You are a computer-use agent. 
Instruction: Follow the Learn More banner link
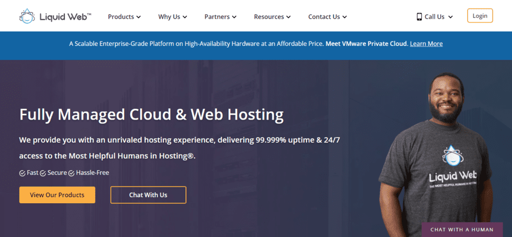(426, 44)
